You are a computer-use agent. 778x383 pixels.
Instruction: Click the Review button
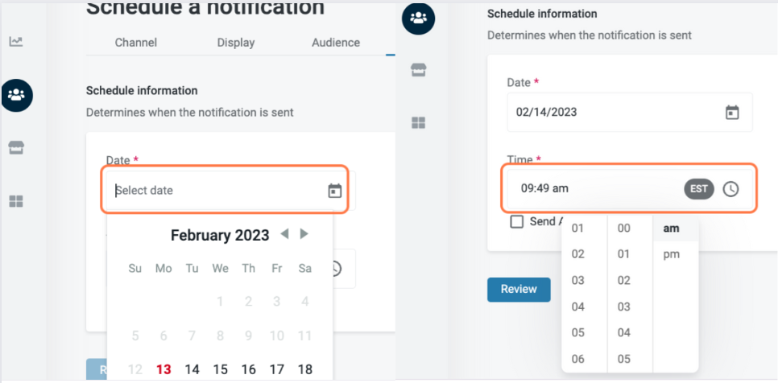point(519,289)
